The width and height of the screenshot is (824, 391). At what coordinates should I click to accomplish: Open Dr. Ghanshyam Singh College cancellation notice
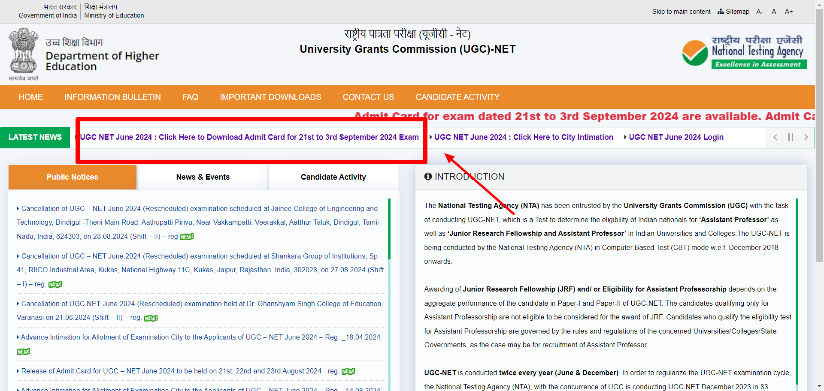coord(200,310)
